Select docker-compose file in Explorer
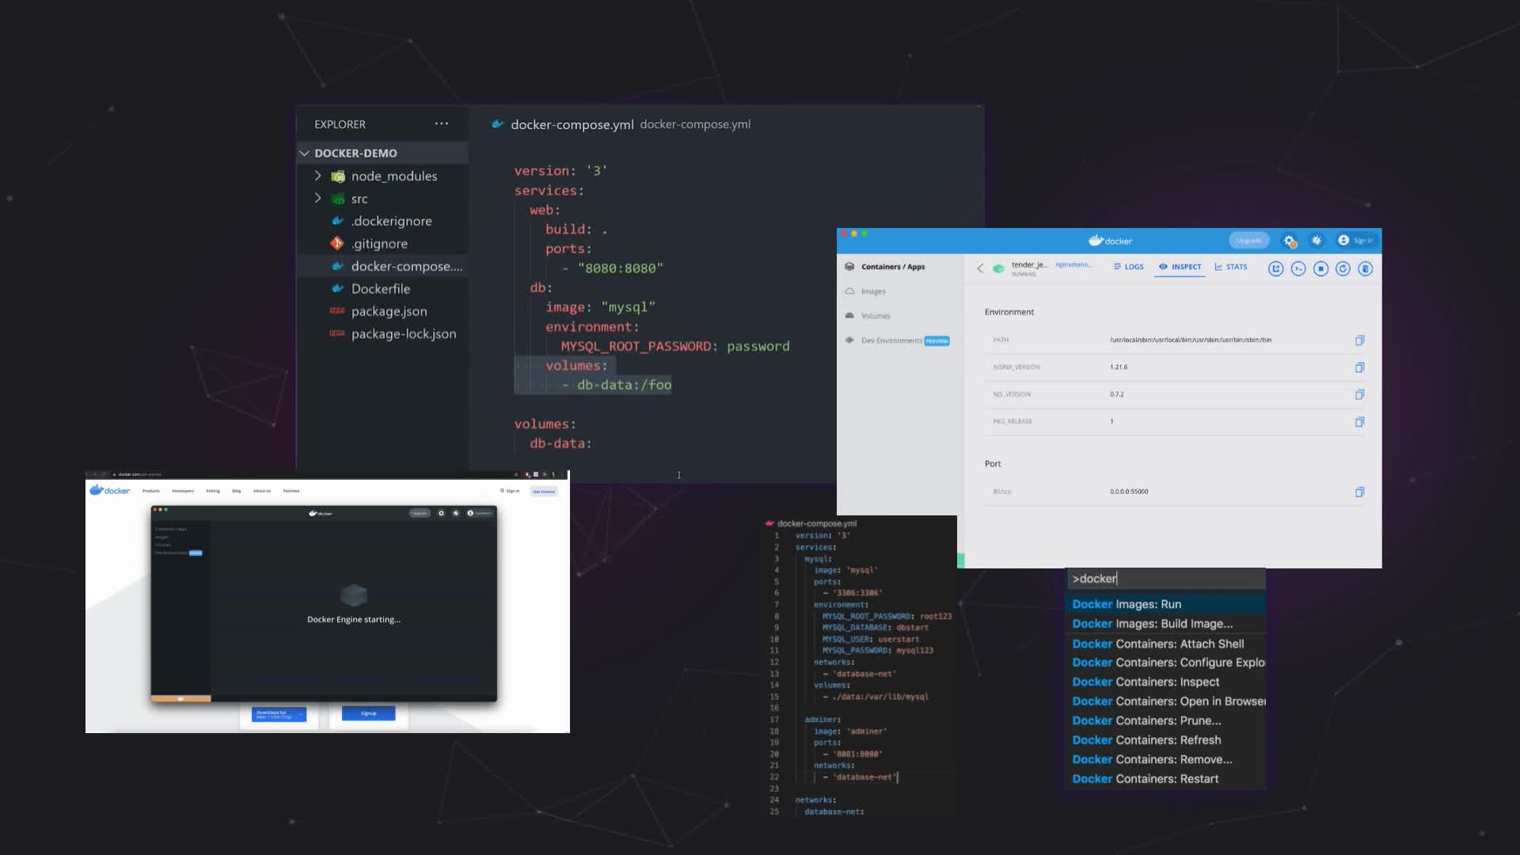Viewport: 1520px width, 855px height. pos(406,266)
